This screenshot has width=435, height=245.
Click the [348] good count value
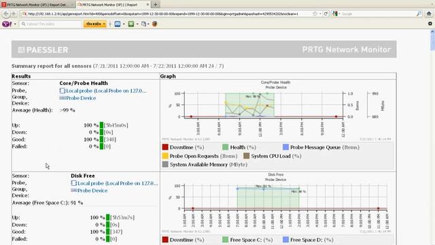(x=110, y=140)
